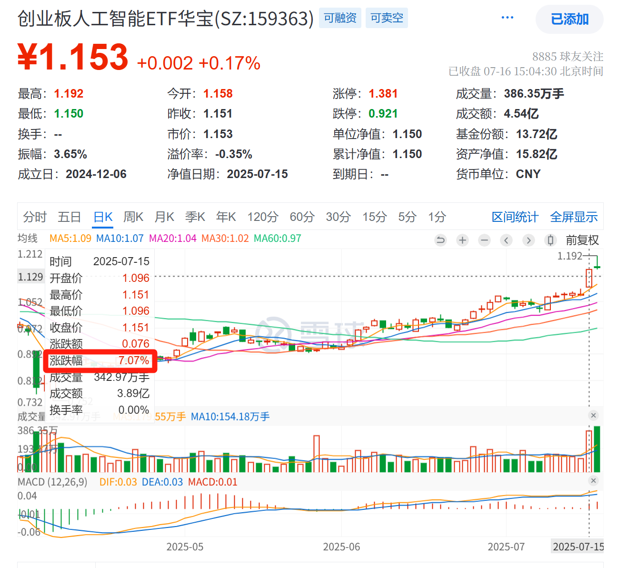Screen dimensions: 617x568
Task: Click the 成立日 2024-12-06 value
Action: pyautogui.click(x=96, y=174)
